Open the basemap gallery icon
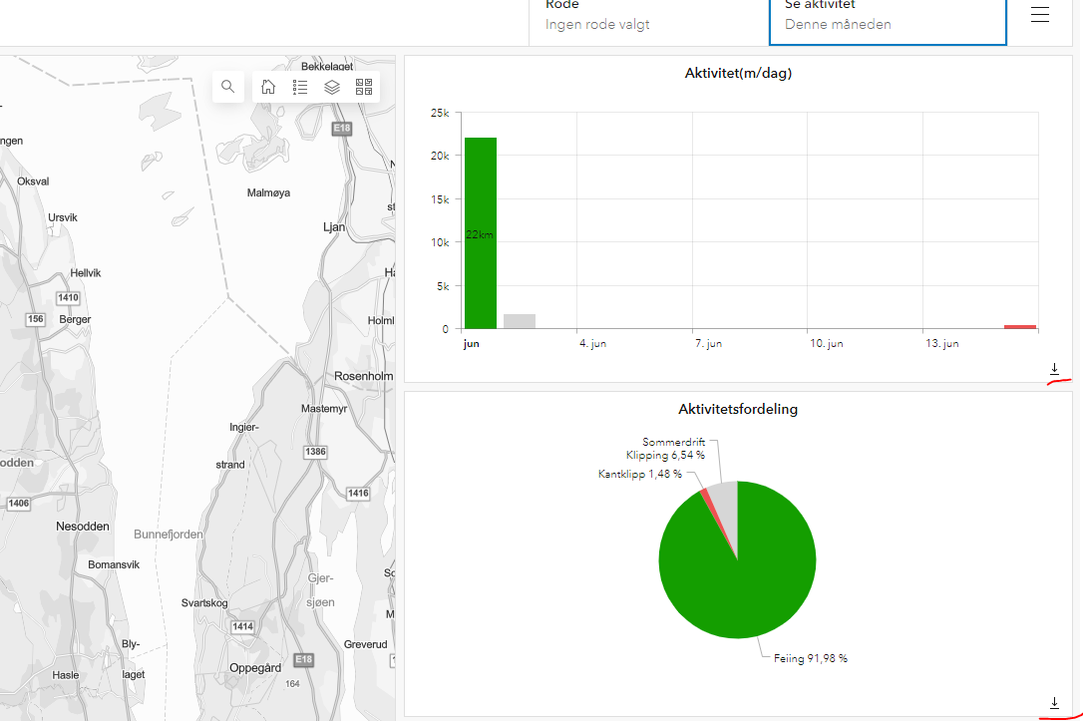 pyautogui.click(x=363, y=87)
